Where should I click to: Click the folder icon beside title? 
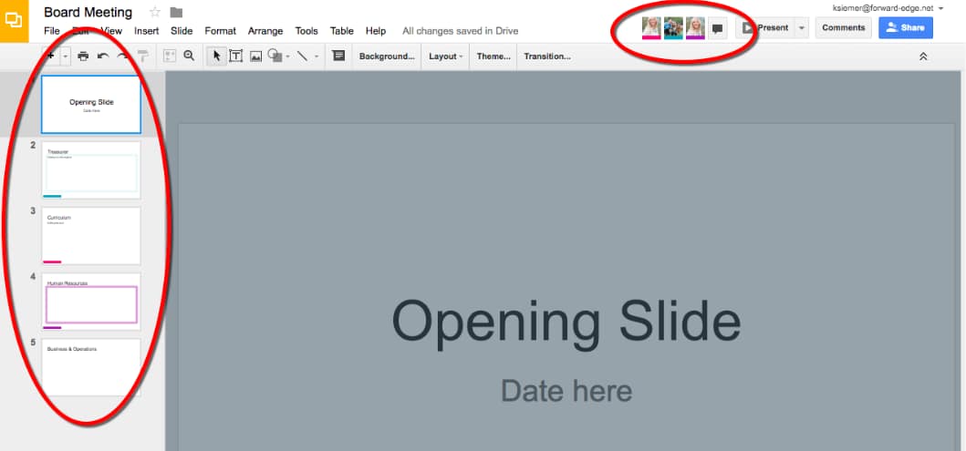pyautogui.click(x=176, y=13)
